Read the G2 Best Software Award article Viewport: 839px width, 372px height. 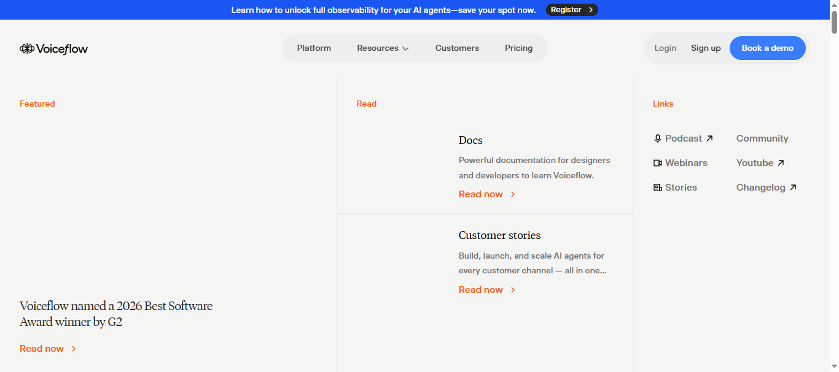point(116,313)
